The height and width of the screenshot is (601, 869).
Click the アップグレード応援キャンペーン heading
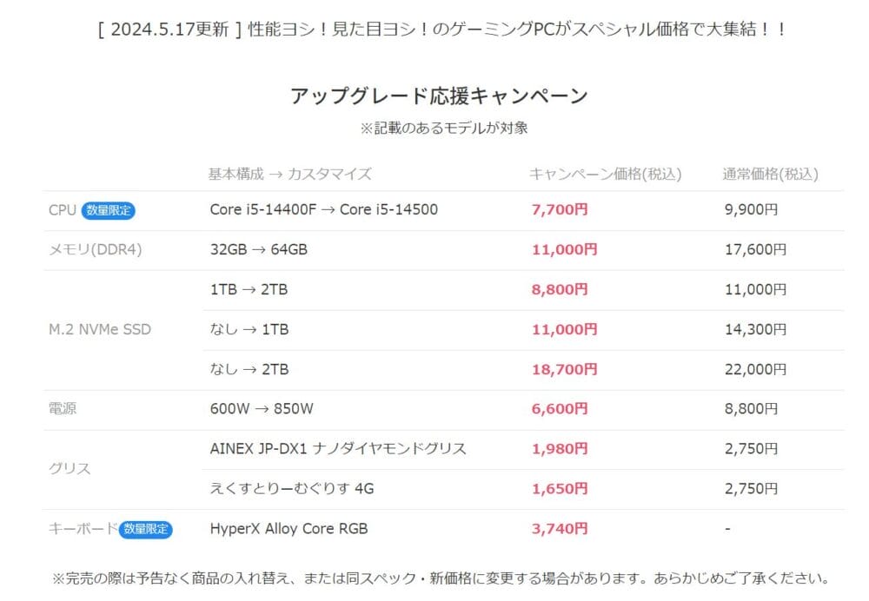click(x=439, y=96)
